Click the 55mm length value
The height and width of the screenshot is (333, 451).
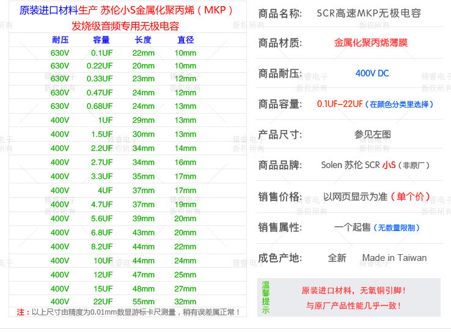coord(143,302)
